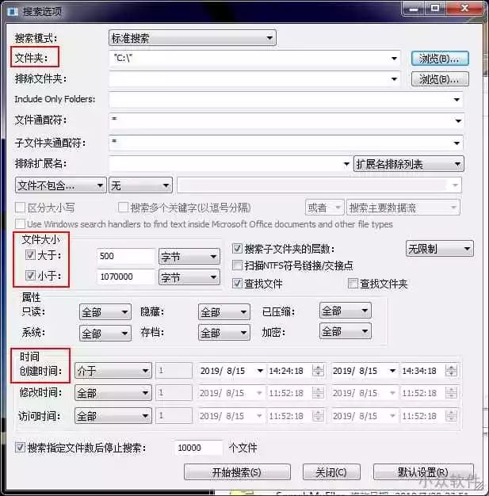Toggle 搜索指定文件数后停止搜索 checkbox
This screenshot has height=496, width=489.
(x=21, y=448)
